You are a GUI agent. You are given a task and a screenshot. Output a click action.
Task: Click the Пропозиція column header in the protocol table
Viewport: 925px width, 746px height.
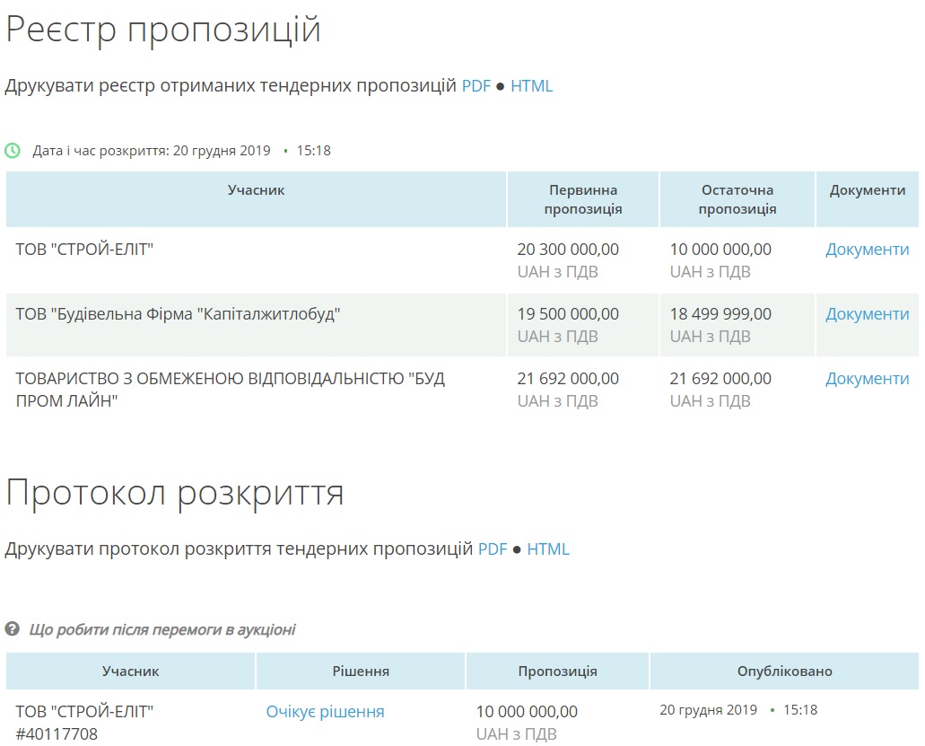pyautogui.click(x=557, y=671)
